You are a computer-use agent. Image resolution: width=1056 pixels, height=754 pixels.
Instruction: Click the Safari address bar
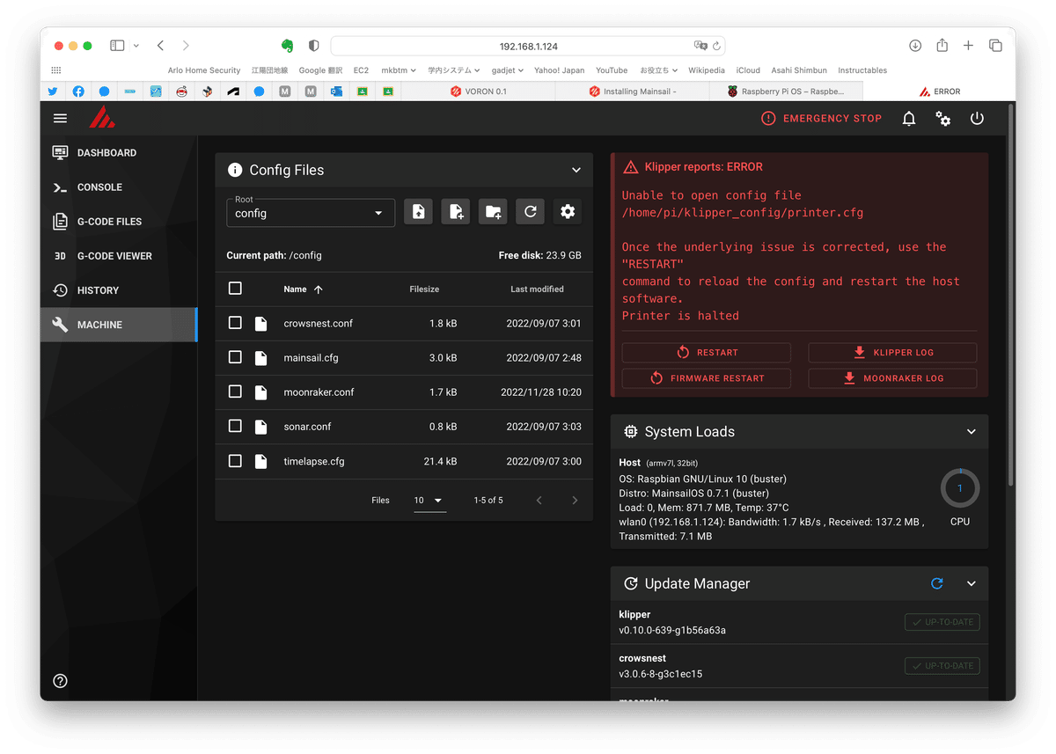[x=528, y=46]
